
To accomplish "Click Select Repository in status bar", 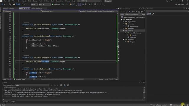I will (x=177, y=105).
